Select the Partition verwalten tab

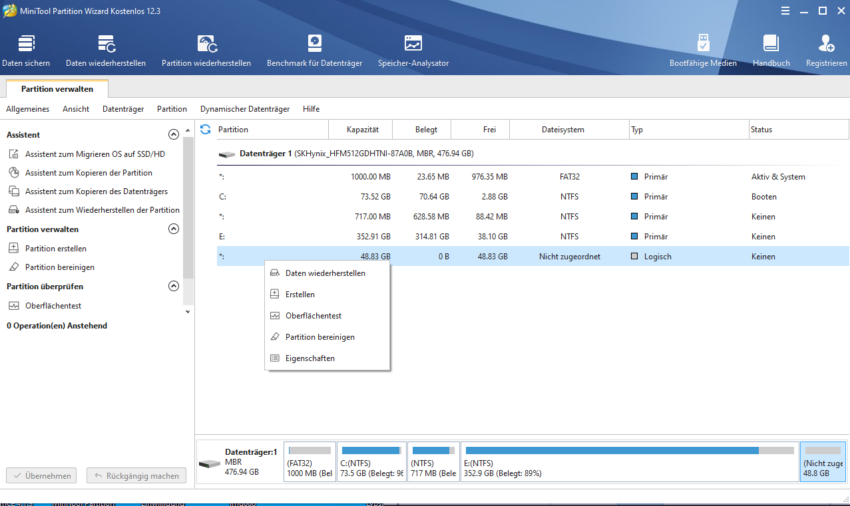57,89
